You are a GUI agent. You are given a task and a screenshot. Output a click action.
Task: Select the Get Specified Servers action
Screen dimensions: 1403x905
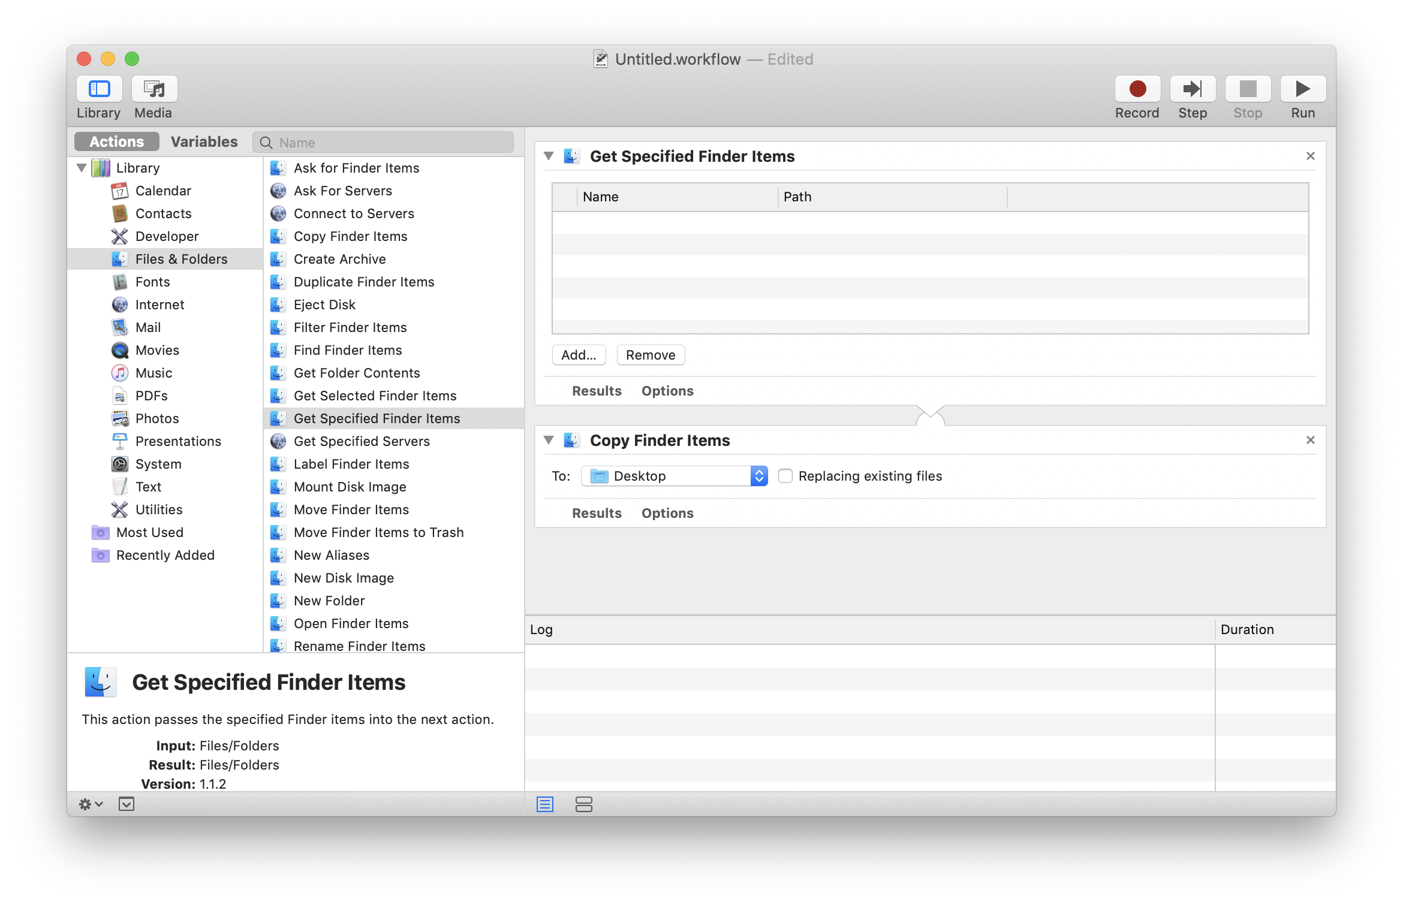click(394, 441)
